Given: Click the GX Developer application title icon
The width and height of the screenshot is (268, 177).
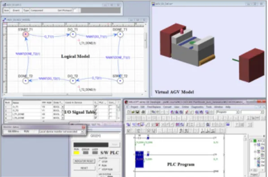Looking at the screenshot, I should [126, 102].
